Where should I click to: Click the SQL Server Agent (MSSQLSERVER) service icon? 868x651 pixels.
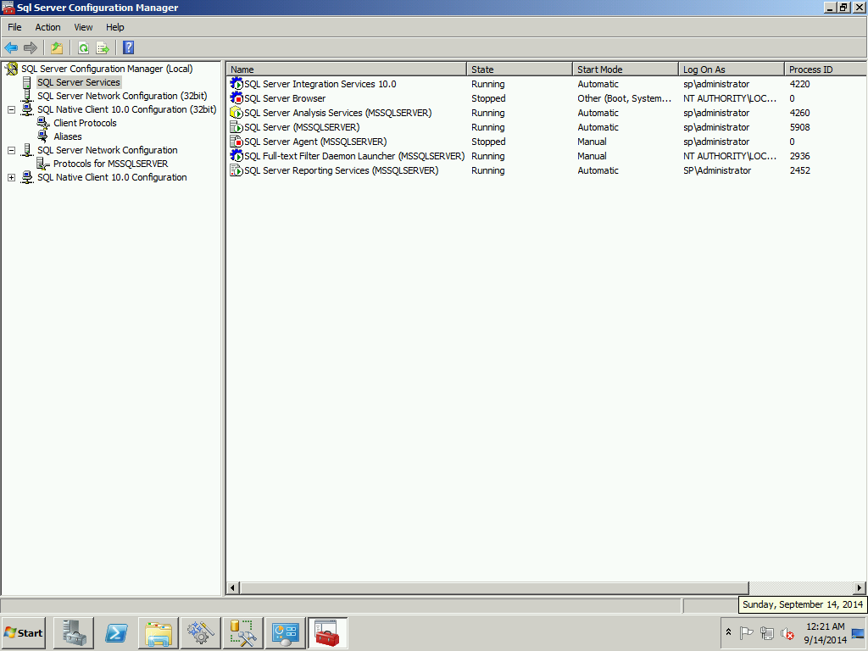pos(236,142)
